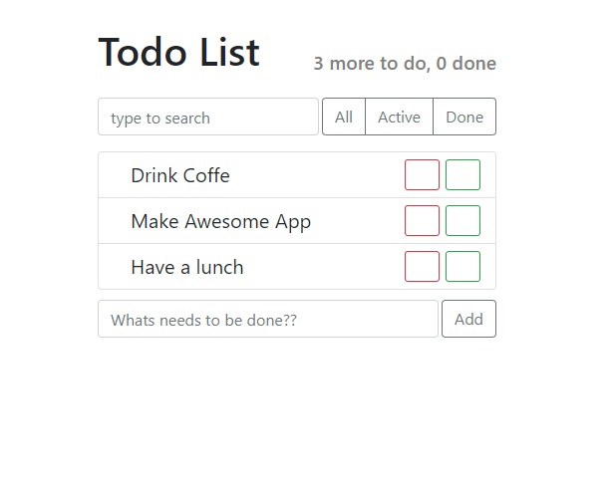Click the red-outlined button beside Have a lunch
The image size is (614, 485).
pyautogui.click(x=422, y=266)
